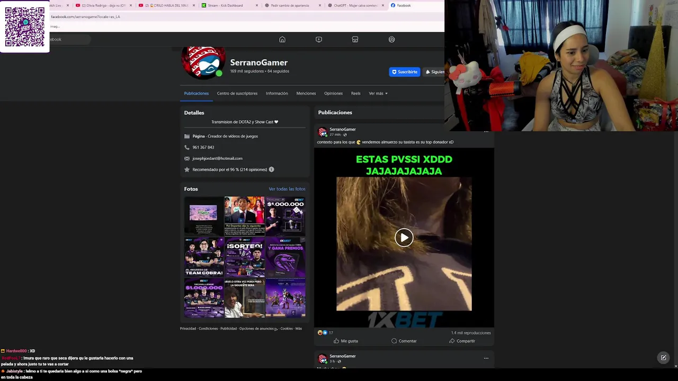Switch to Pedir cambio de apariencia browser tab
This screenshot has width=678, height=381.
[x=292, y=5]
